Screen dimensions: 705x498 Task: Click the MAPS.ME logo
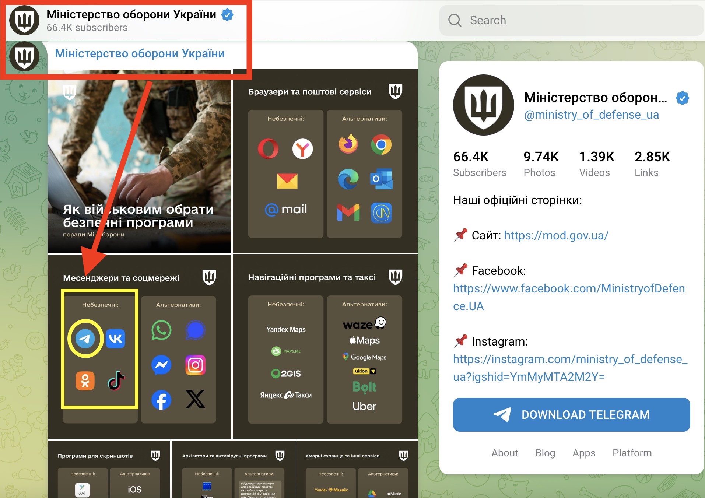click(x=286, y=351)
